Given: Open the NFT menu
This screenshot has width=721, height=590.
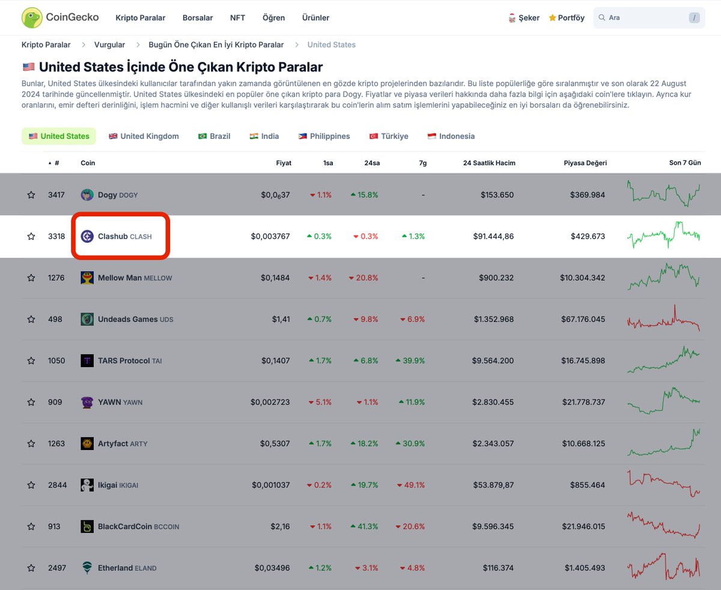Looking at the screenshot, I should tap(237, 18).
